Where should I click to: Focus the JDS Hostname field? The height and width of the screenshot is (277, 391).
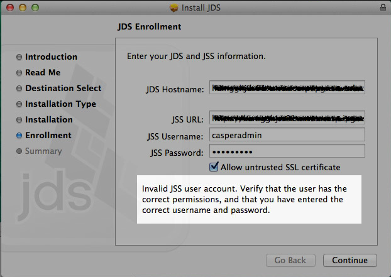[287, 87]
